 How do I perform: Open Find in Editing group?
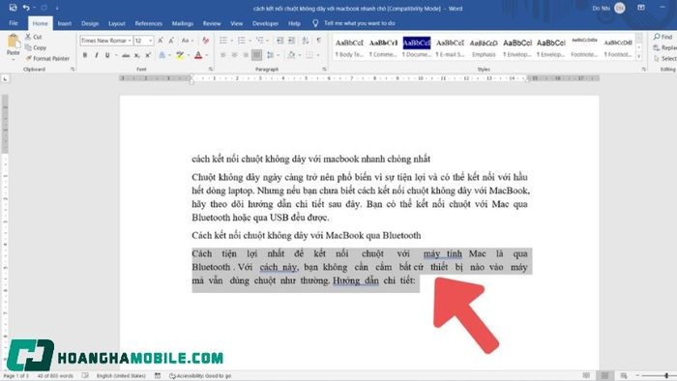(x=663, y=37)
